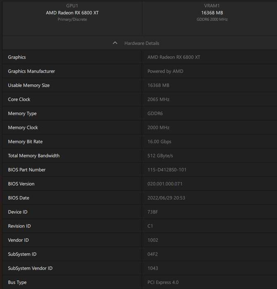Click the Vendor ID 1002 value

(153, 240)
